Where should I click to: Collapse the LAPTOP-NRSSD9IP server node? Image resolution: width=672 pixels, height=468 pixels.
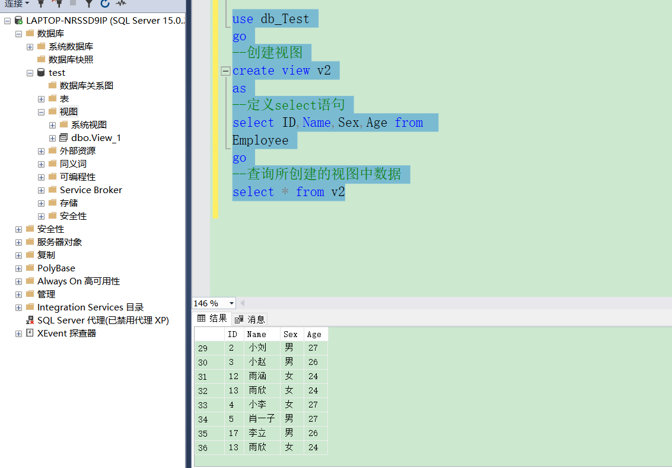pyautogui.click(x=7, y=21)
